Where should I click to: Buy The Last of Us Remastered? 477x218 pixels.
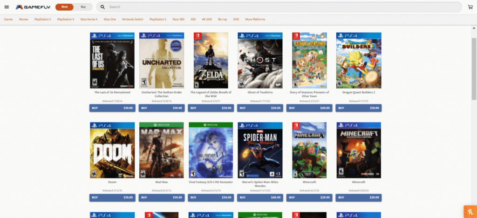[x=112, y=108]
